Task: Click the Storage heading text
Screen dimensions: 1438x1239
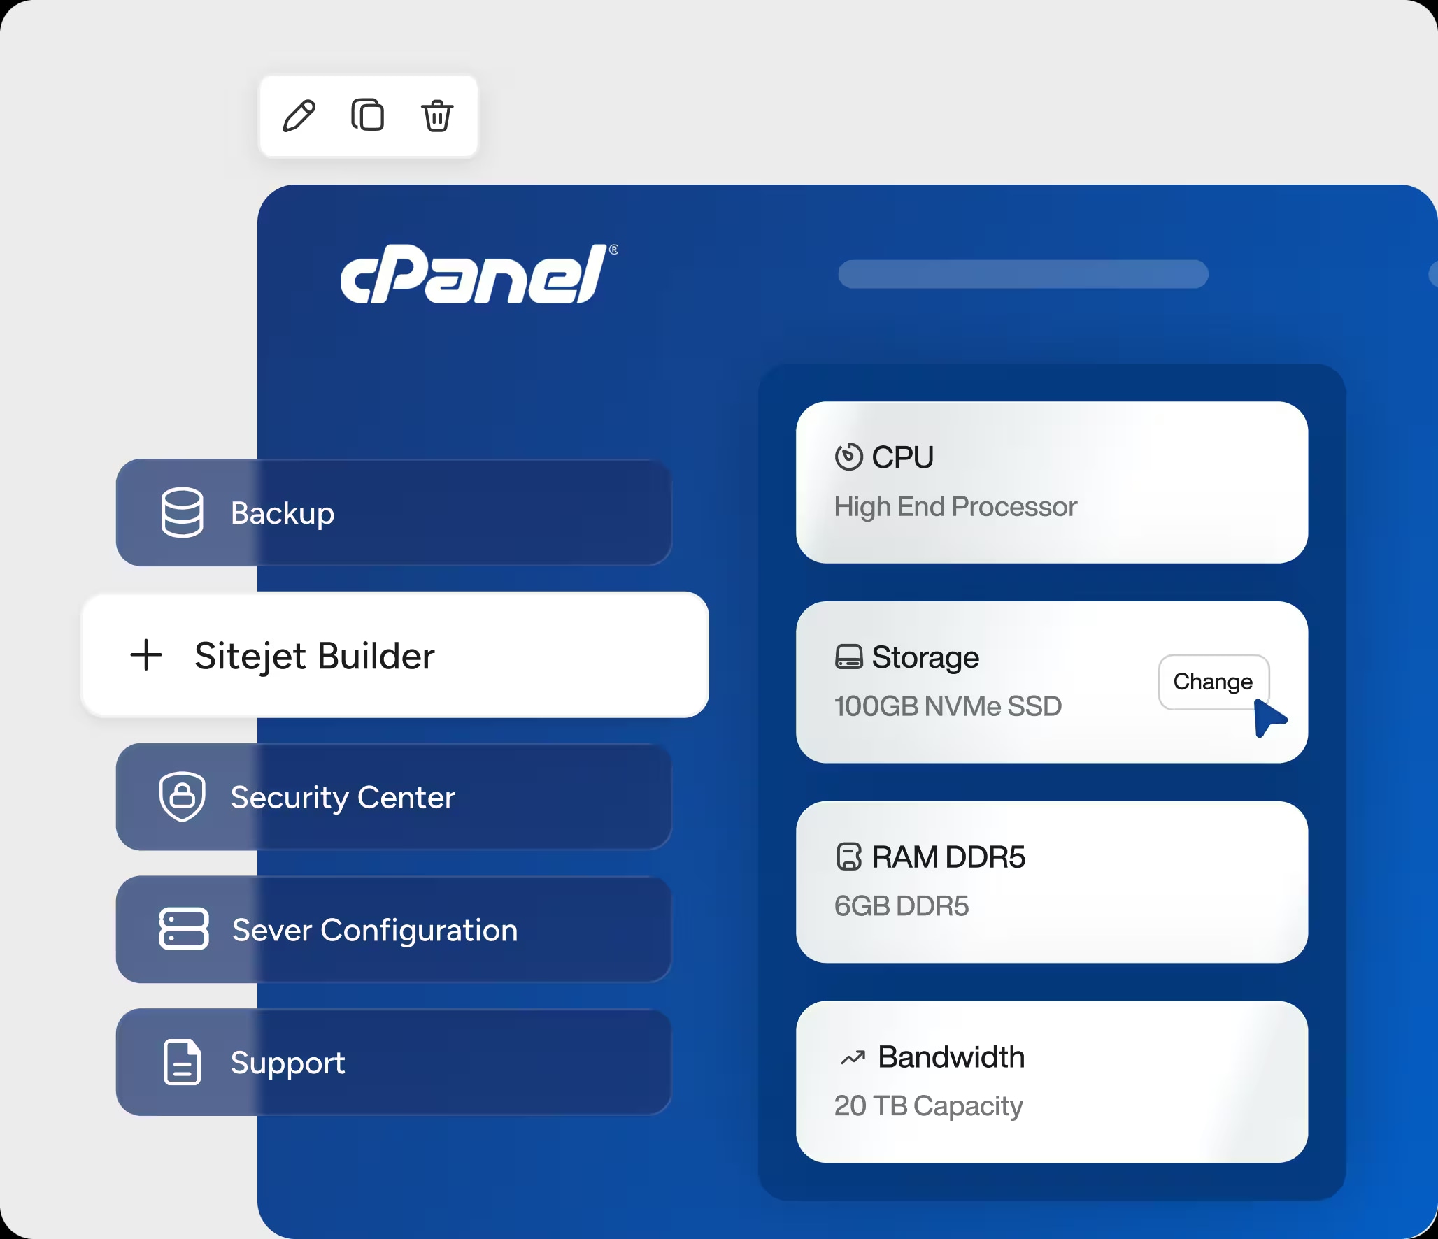Action: 925,658
